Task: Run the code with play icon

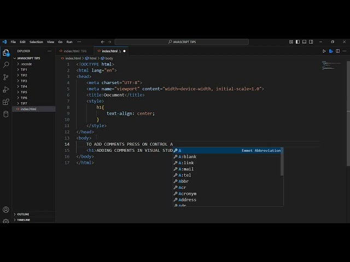Action: pyautogui.click(x=324, y=51)
